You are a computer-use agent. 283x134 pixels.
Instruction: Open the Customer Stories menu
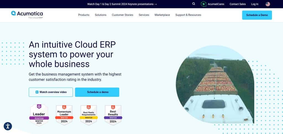pyautogui.click(x=122, y=15)
